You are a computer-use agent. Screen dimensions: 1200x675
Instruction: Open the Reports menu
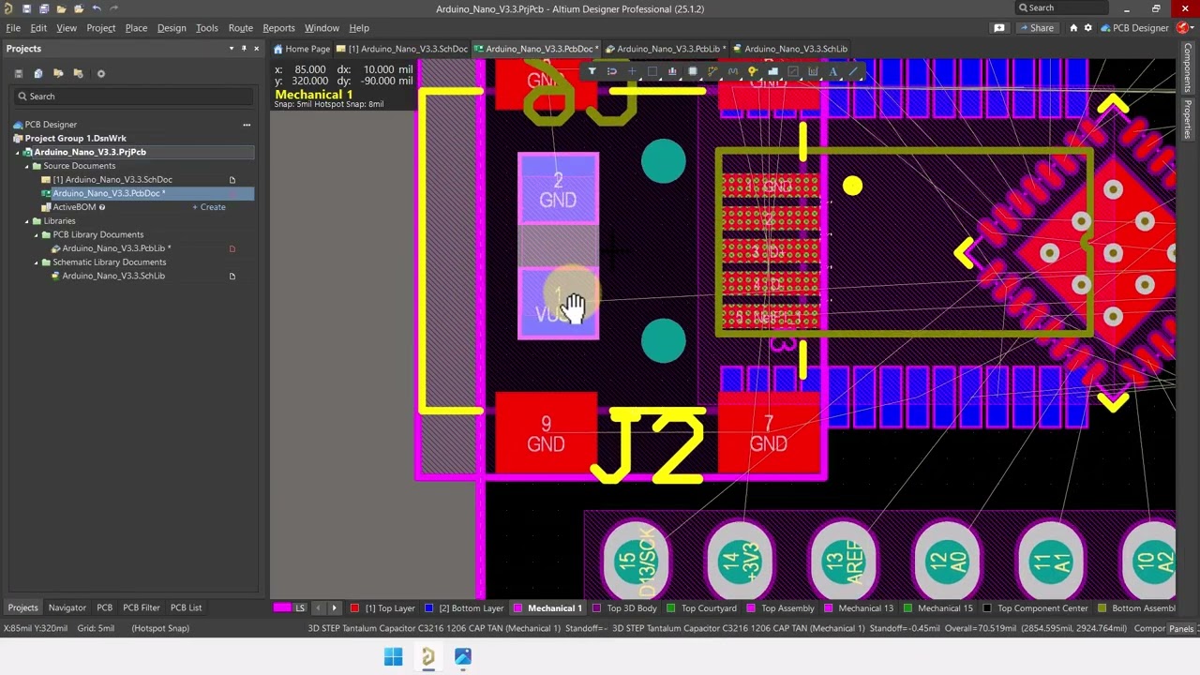click(278, 28)
